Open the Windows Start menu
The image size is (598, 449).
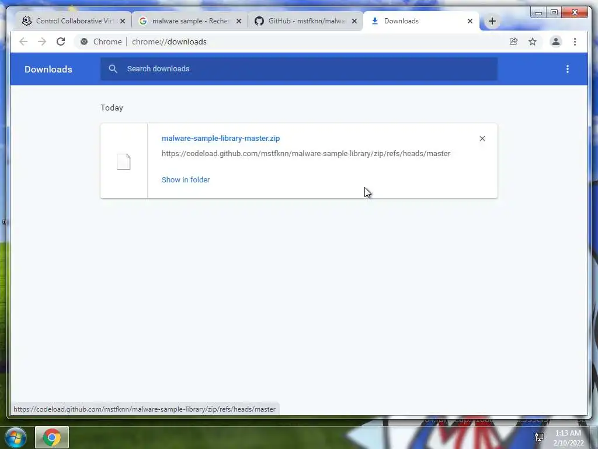coord(16,437)
